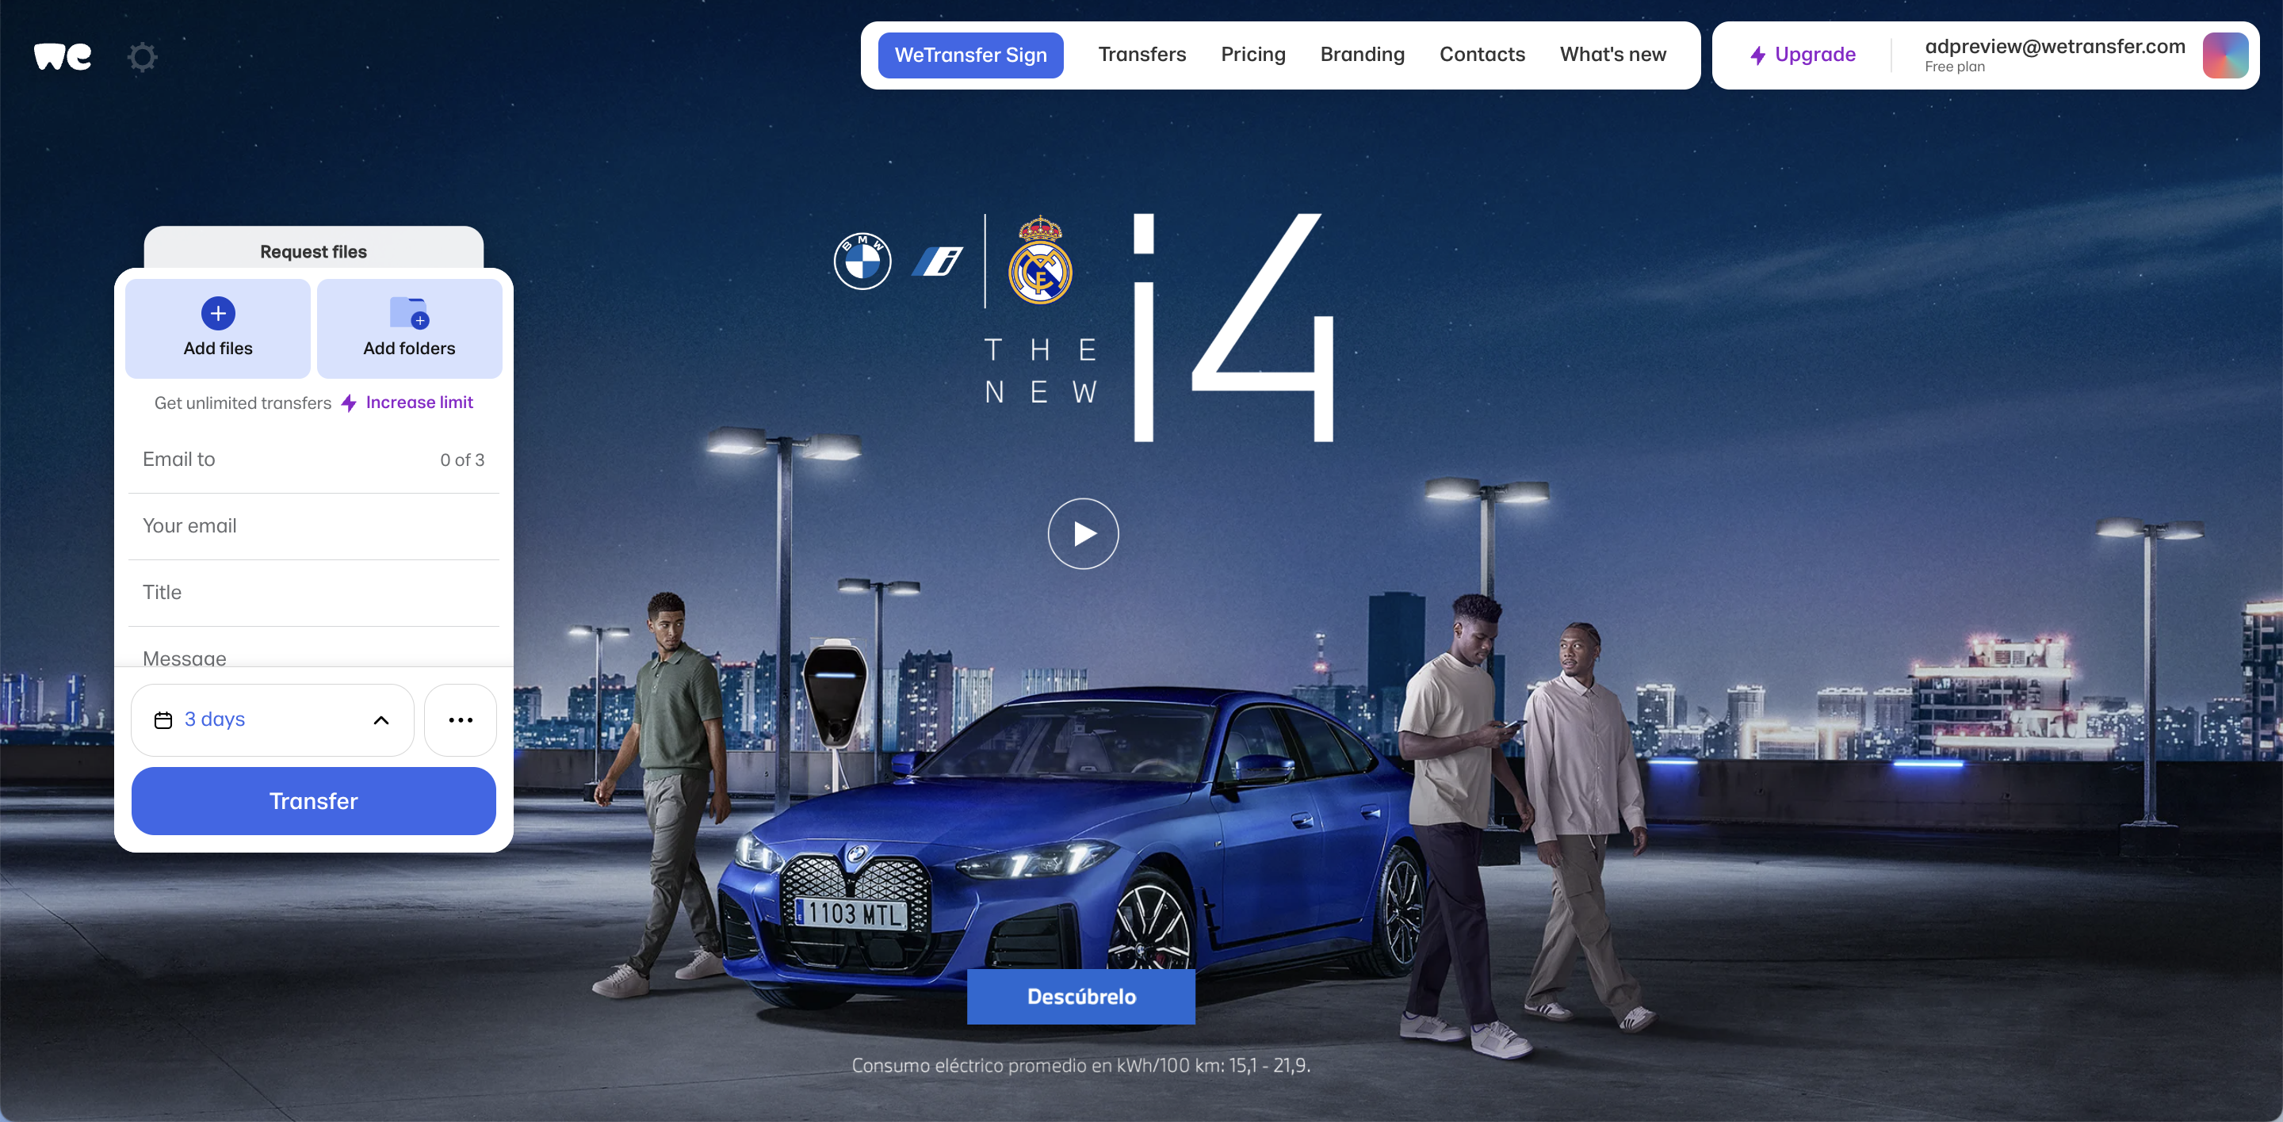Screen dimensions: 2283x1122
Task: Switch to the Request files tab
Action: coord(314,250)
